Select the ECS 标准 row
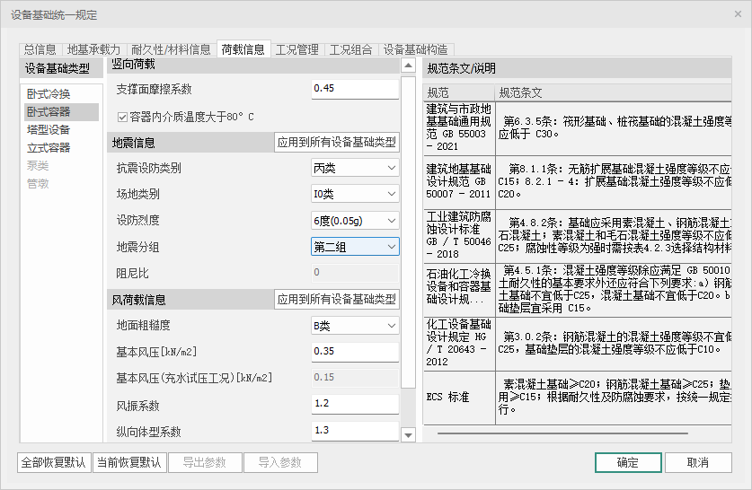The height and width of the screenshot is (490, 752). point(578,398)
